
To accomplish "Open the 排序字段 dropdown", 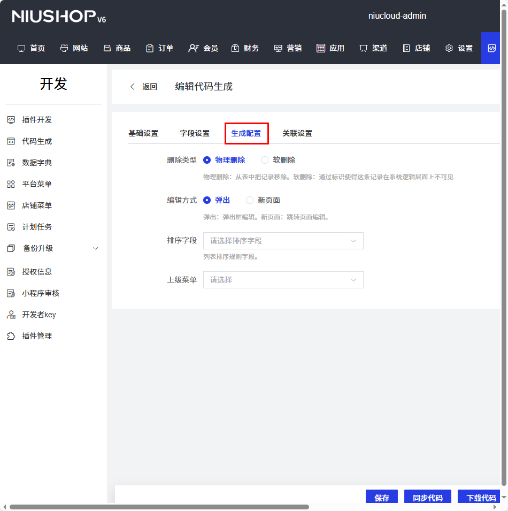I will click(283, 241).
